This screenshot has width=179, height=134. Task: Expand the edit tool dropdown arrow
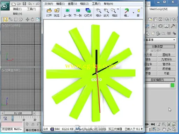coord(134,13)
